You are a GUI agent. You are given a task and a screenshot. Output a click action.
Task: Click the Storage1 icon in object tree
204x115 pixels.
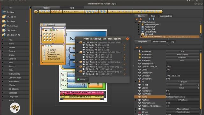(142, 34)
